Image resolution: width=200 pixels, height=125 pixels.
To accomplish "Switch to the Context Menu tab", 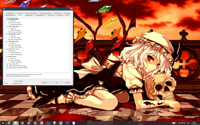I will 10,13.
